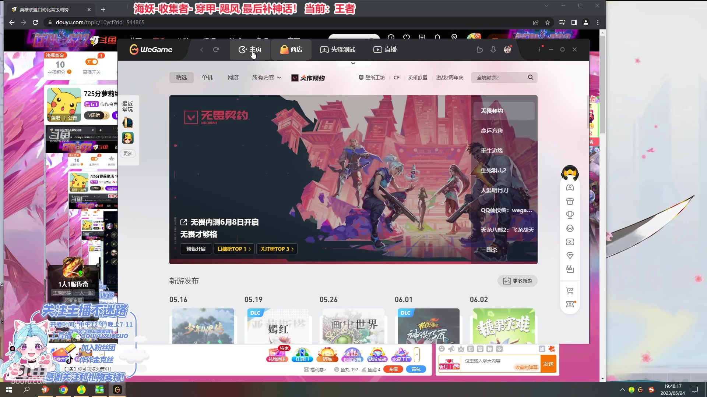Click the WeGame refresh icon
Image resolution: width=707 pixels, height=397 pixels.
pos(216,50)
